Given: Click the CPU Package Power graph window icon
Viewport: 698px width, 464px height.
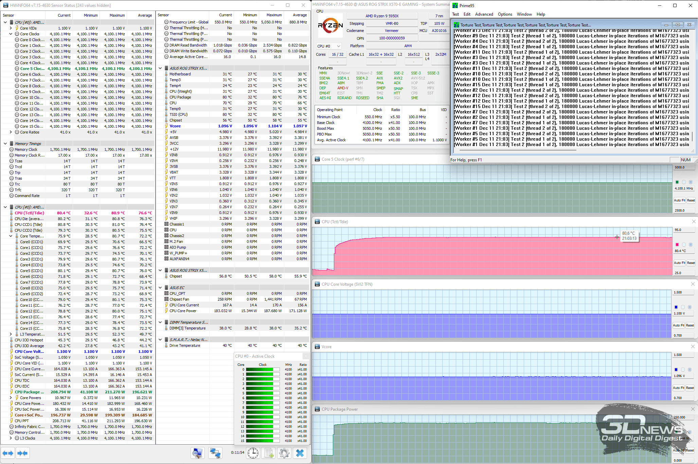Looking at the screenshot, I should (317, 409).
